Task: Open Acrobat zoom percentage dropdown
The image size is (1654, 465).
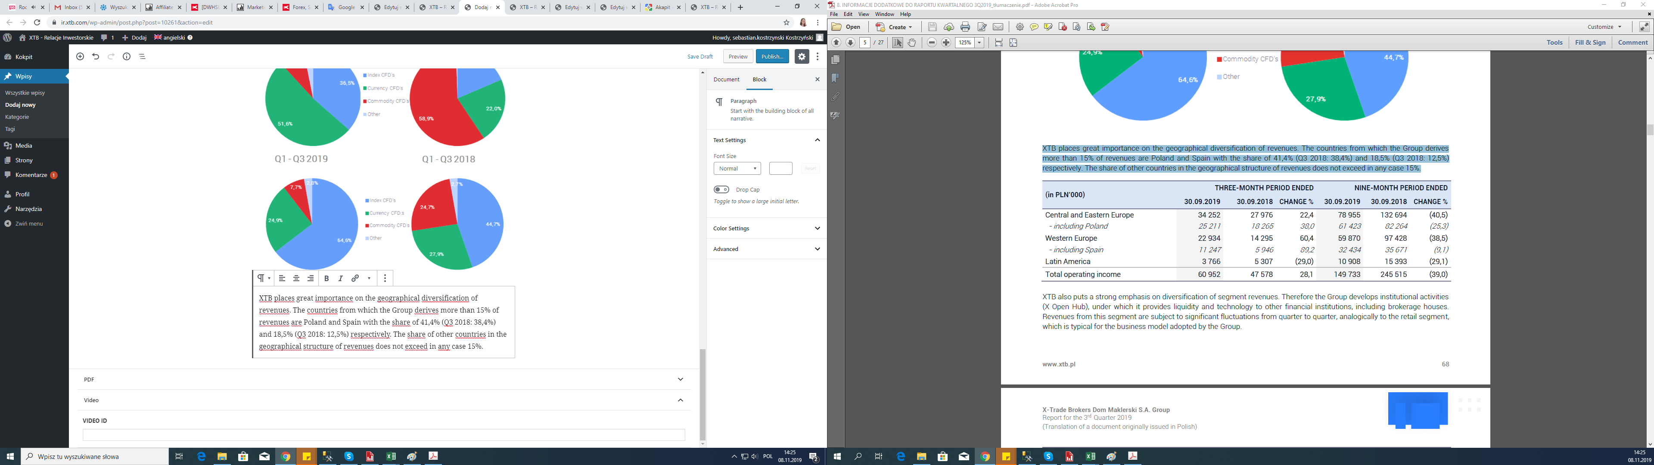Action: (x=980, y=42)
